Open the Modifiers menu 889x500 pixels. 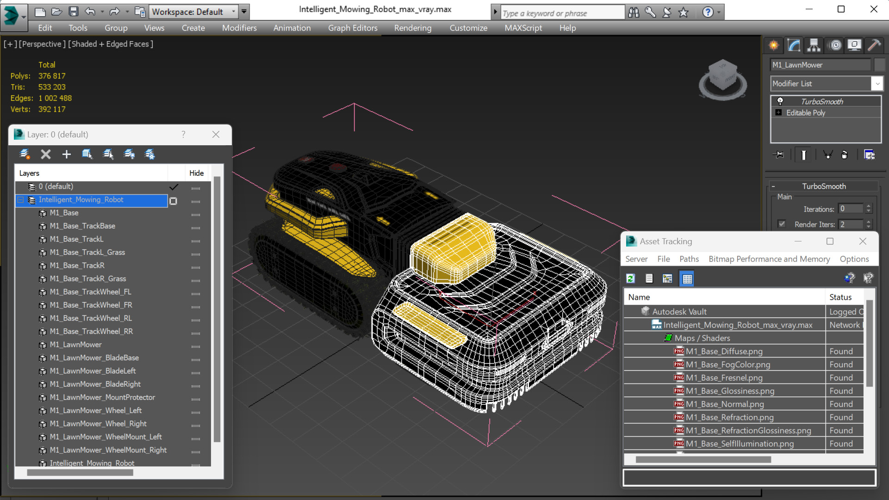(239, 28)
